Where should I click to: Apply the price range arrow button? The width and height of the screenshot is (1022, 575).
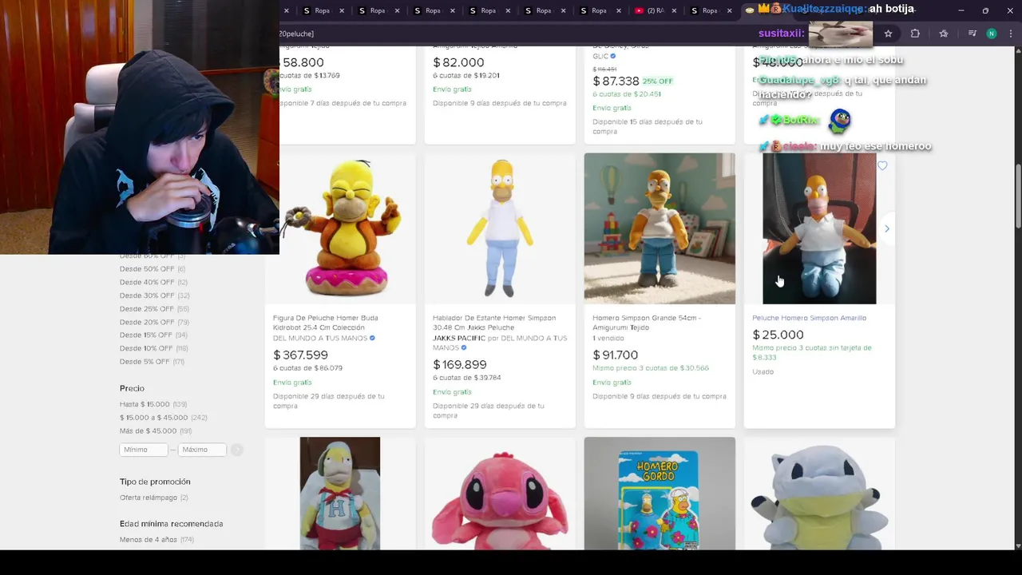[236, 450]
